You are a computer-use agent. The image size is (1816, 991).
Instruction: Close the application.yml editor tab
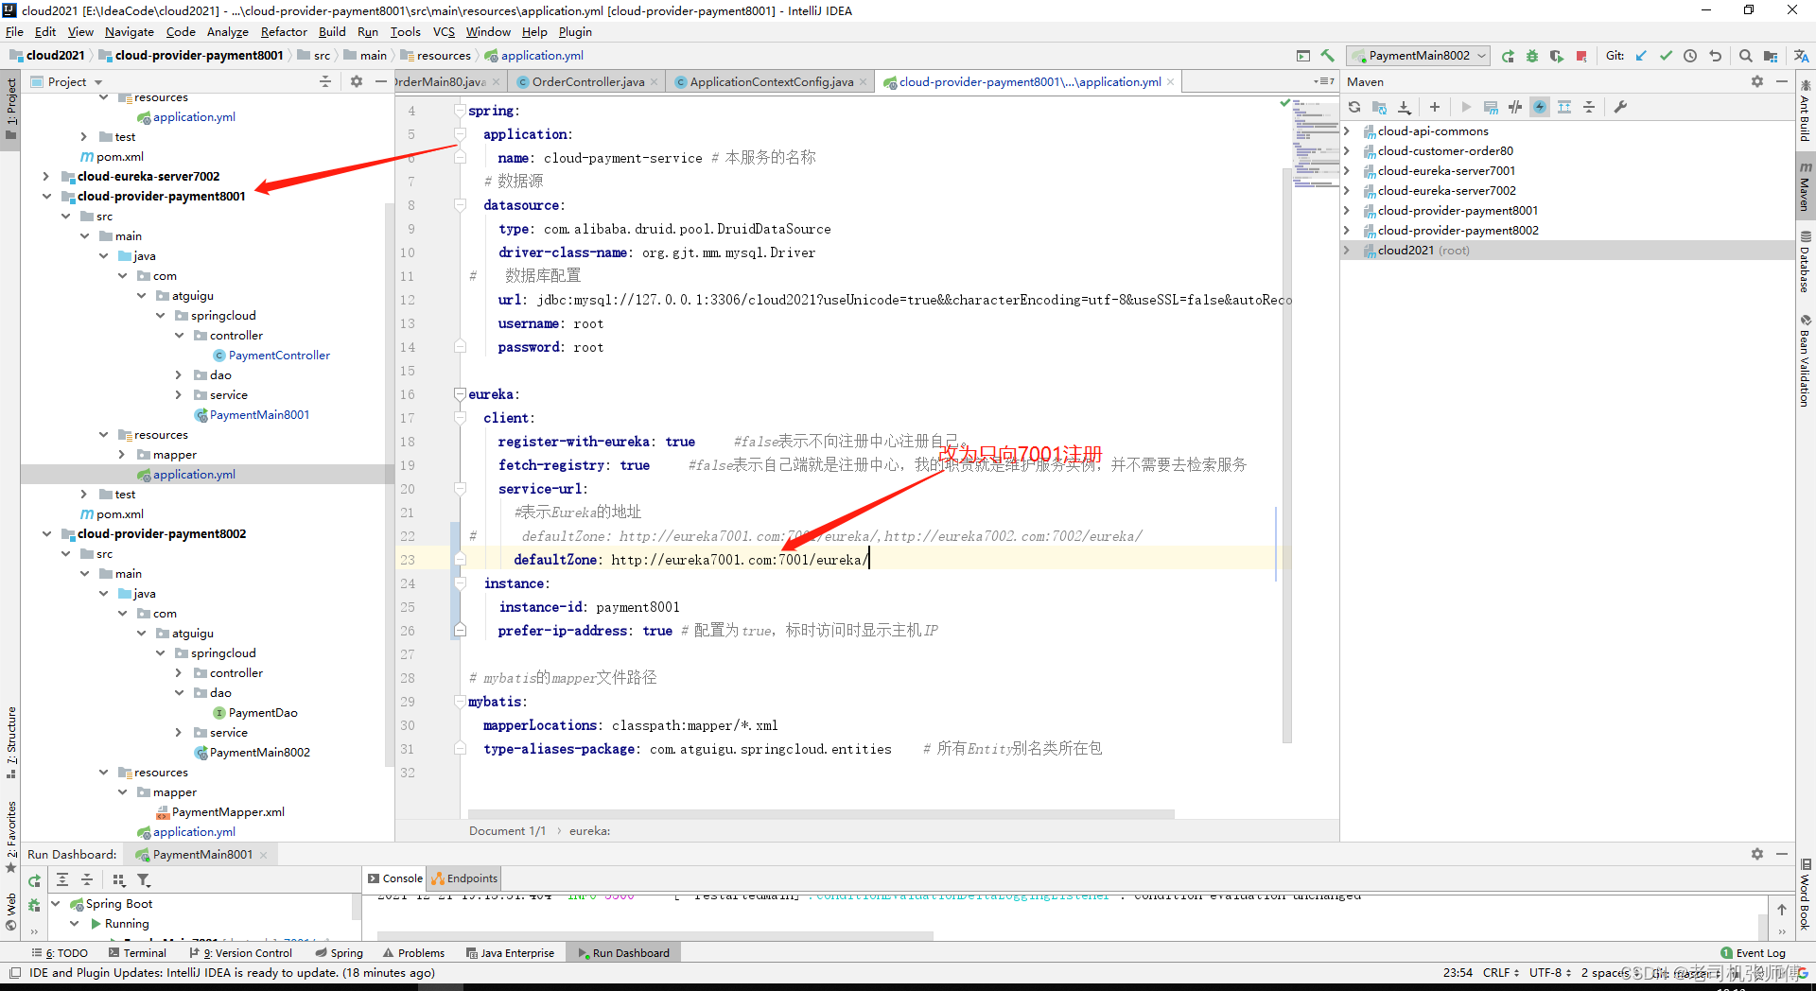click(x=1171, y=82)
